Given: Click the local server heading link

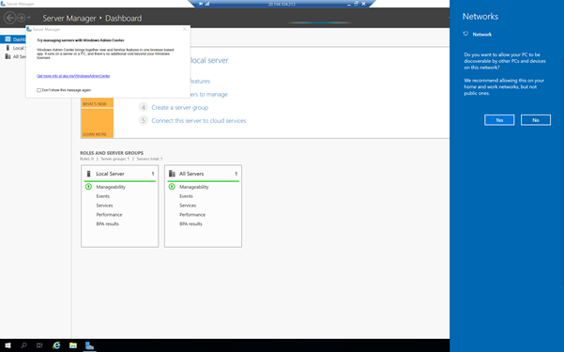Looking at the screenshot, I should pyautogui.click(x=209, y=60).
